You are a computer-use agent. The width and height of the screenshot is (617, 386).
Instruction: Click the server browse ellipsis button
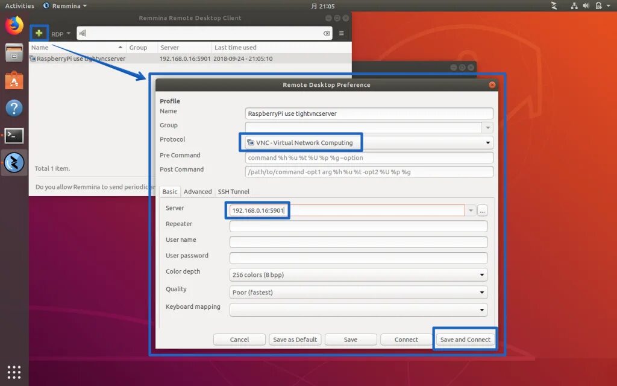pyautogui.click(x=483, y=210)
